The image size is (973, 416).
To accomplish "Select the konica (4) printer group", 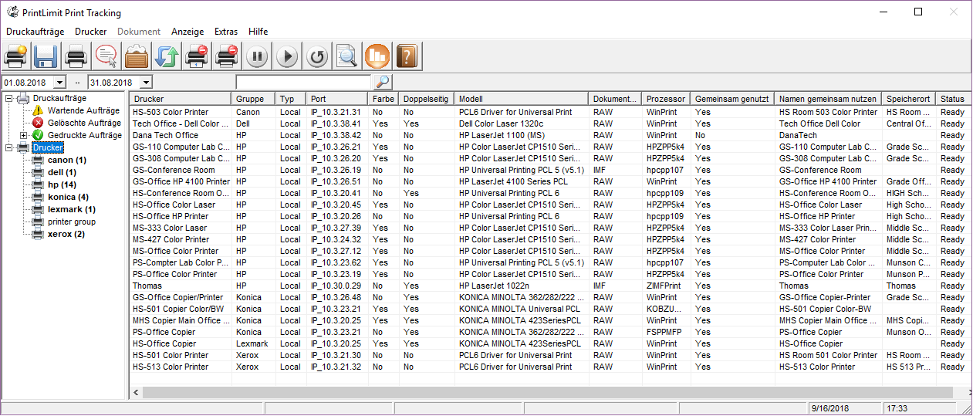I will [68, 198].
